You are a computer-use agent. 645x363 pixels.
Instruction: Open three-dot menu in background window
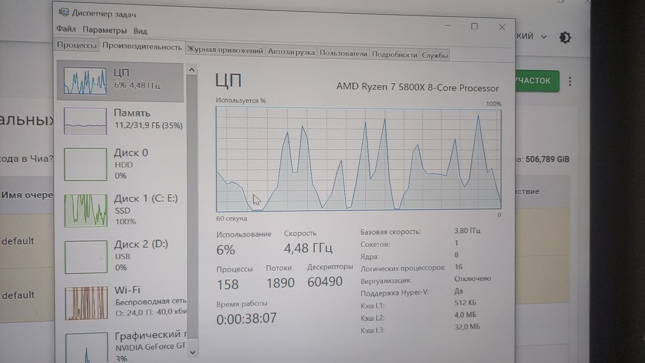tap(570, 81)
